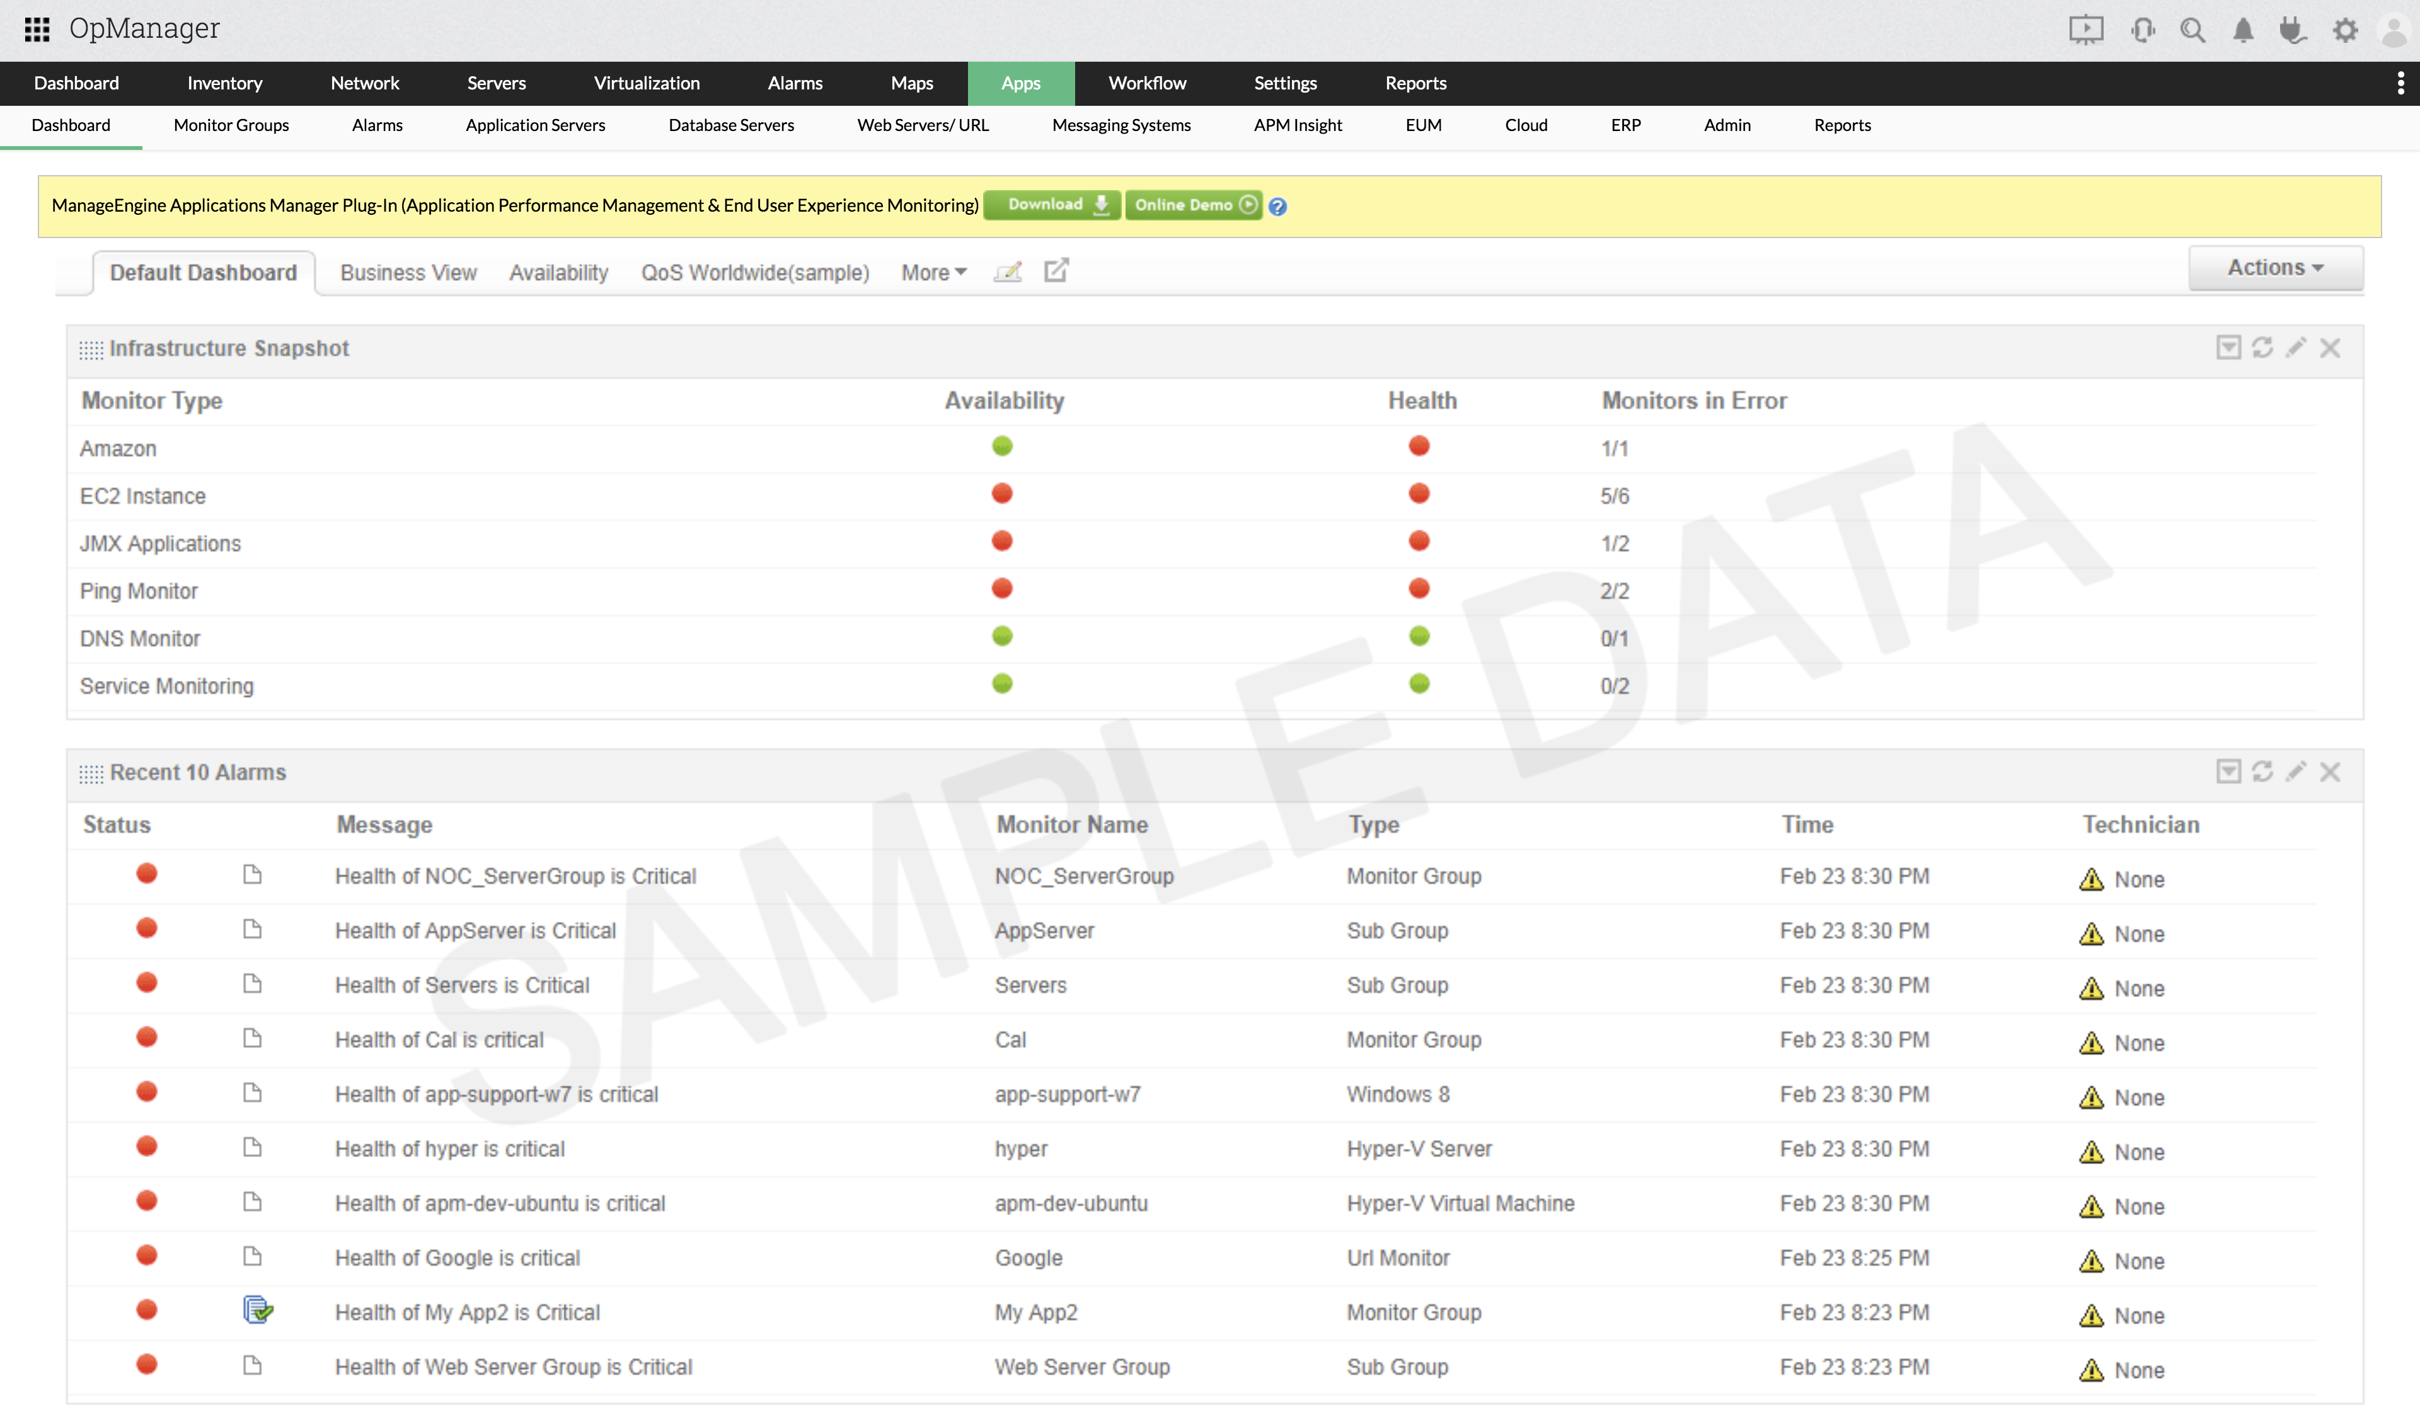The height and width of the screenshot is (1411, 2420).
Task: Open the vertical three-dot overflow menu
Action: pos(2400,84)
